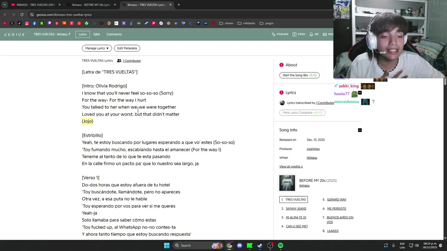The height and width of the screenshot is (251, 447).
Task: Open track CAN U SEE ME?
Action: (x=297, y=226)
